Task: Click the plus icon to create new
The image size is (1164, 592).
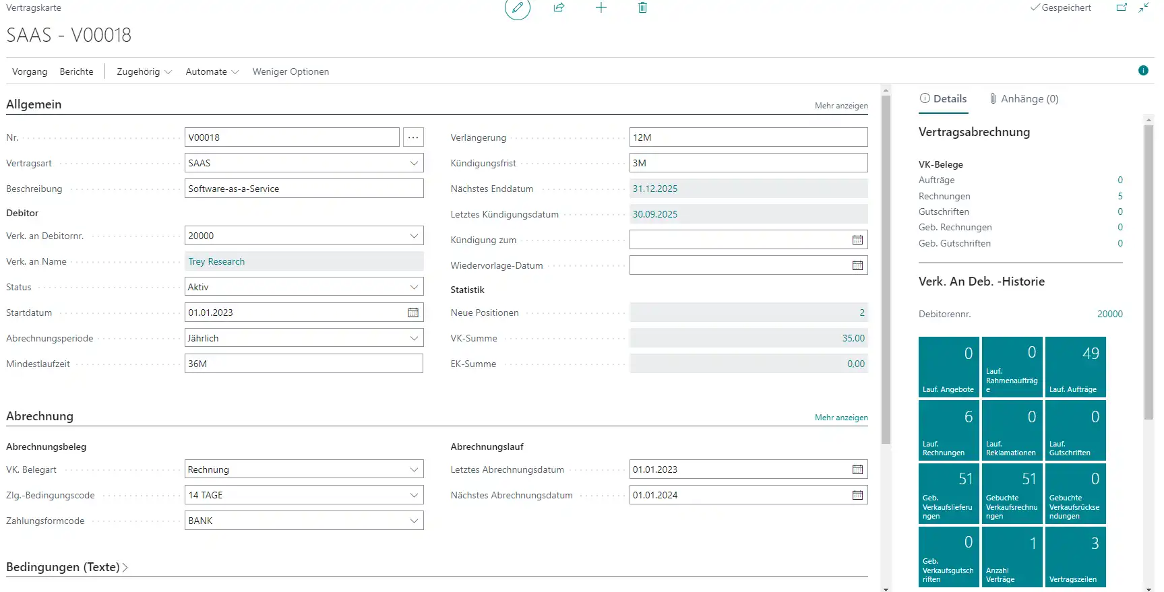Action: [x=601, y=8]
